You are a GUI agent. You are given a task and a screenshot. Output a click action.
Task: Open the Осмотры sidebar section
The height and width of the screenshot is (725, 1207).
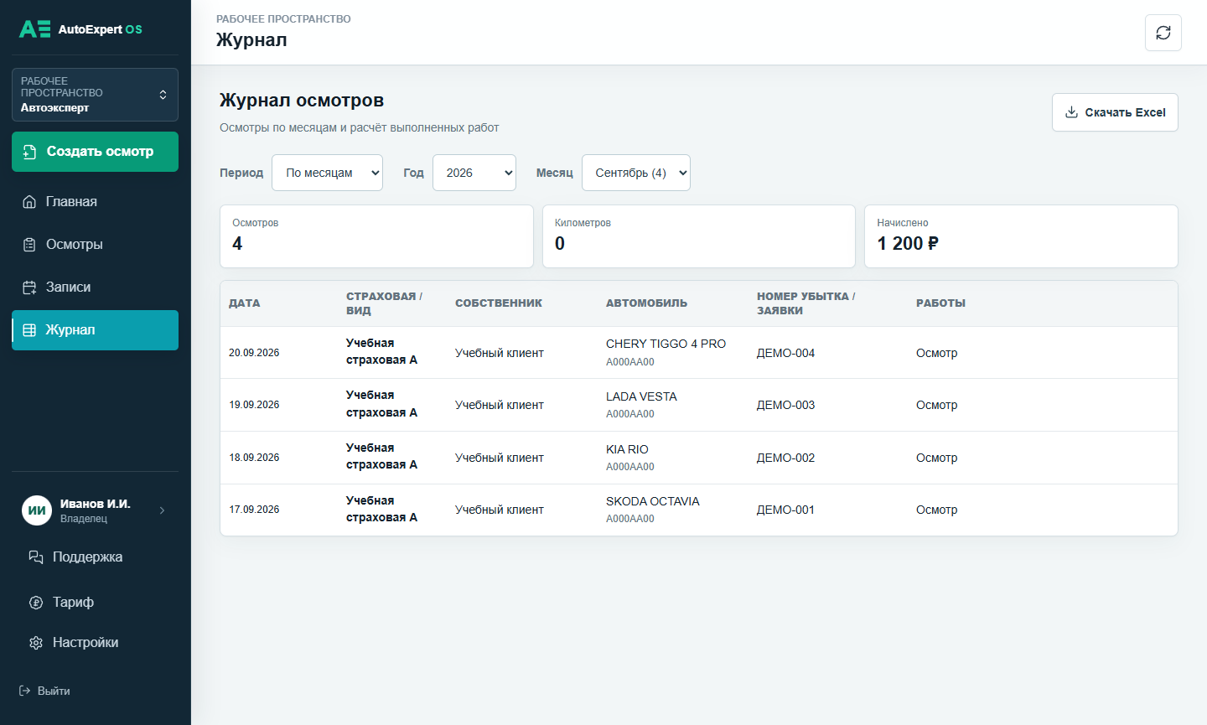tap(95, 245)
